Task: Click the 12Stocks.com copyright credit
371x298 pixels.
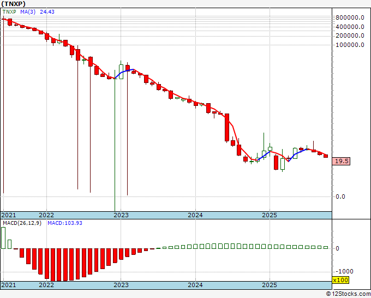Action: 348,294
